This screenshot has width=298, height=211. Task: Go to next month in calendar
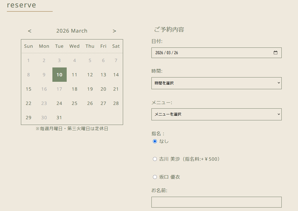(x=114, y=31)
